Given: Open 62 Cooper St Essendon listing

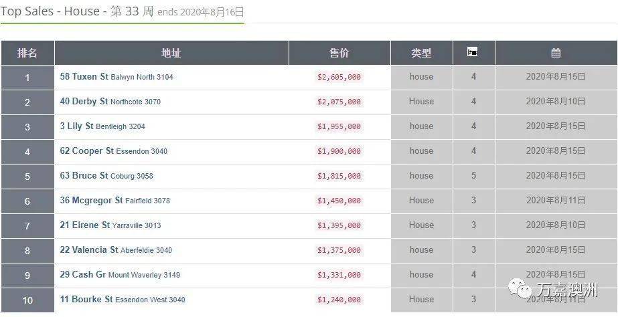Looking at the screenshot, I should click(x=114, y=151).
